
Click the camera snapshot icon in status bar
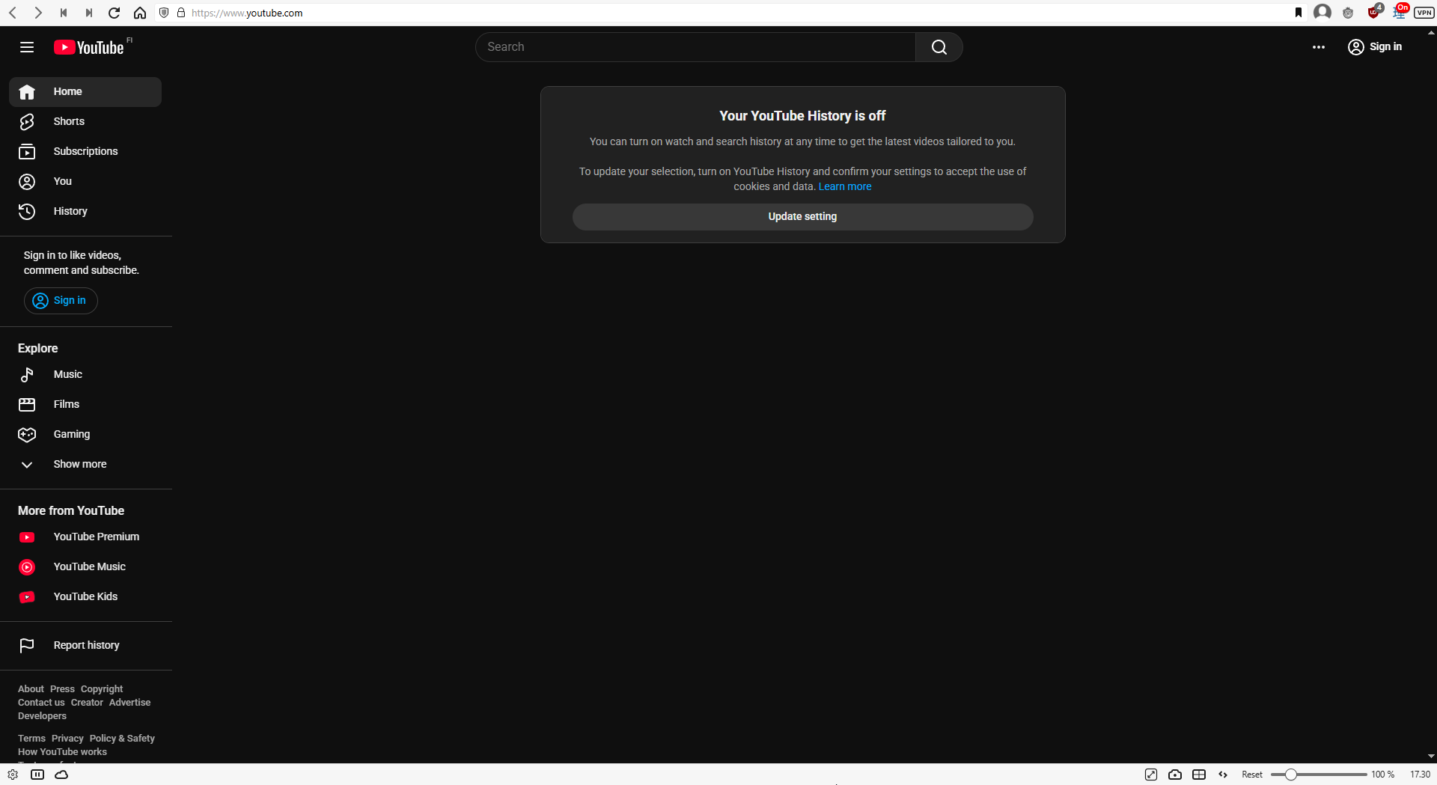tap(1175, 775)
